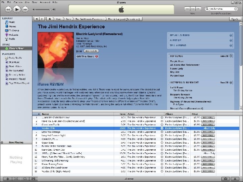Open The Jimi Hendrix Experience breadcrumb
243x182 pixels.
click(89, 19)
